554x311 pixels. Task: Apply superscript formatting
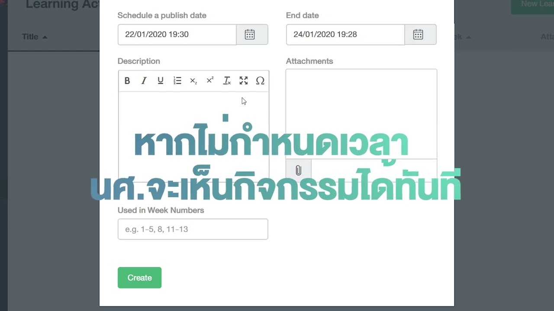pyautogui.click(x=210, y=81)
